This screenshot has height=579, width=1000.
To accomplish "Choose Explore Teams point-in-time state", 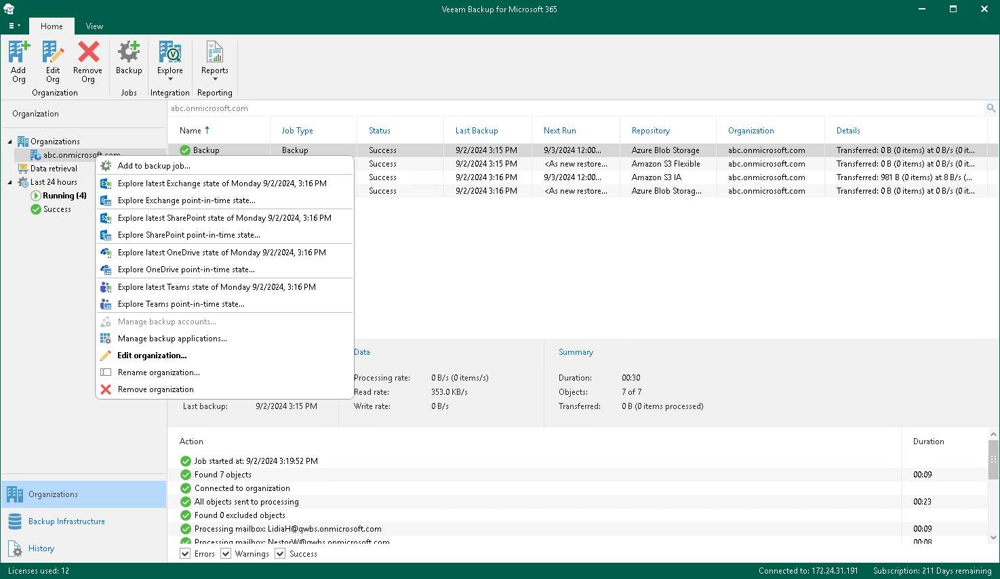I will click(224, 304).
